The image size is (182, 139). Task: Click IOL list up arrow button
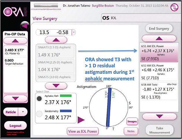click(x=56, y=40)
